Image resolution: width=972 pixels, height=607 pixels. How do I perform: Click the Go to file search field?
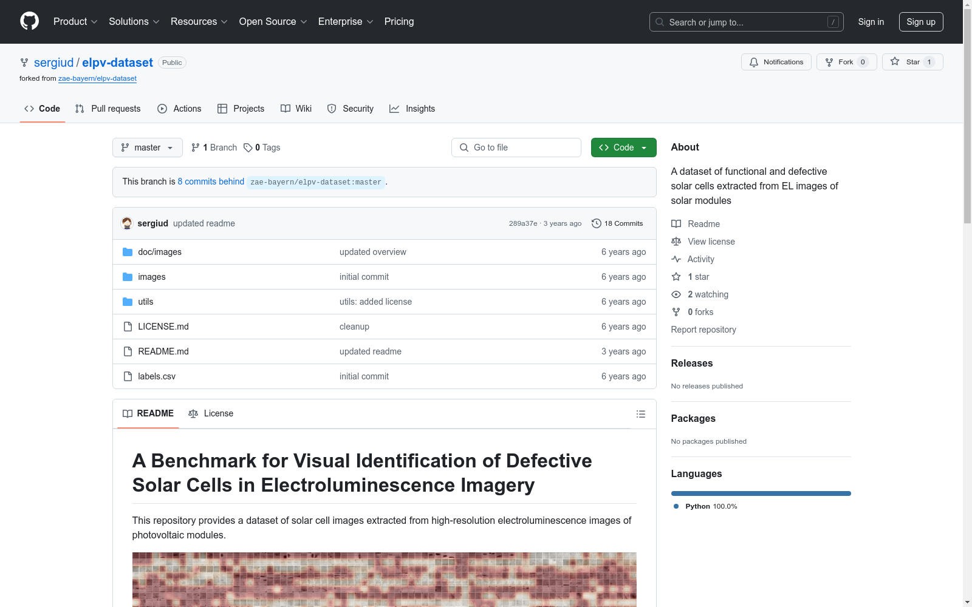point(516,148)
